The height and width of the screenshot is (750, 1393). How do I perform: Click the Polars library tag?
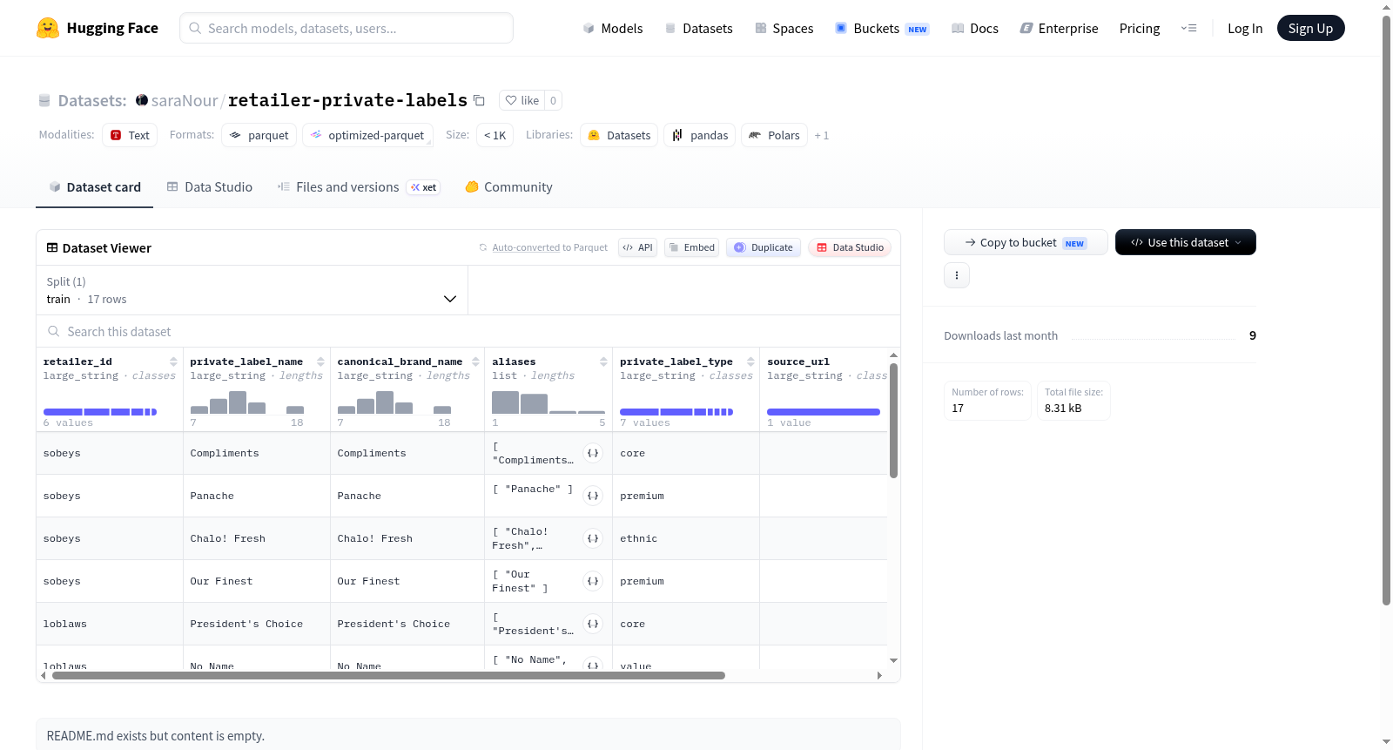(774, 135)
